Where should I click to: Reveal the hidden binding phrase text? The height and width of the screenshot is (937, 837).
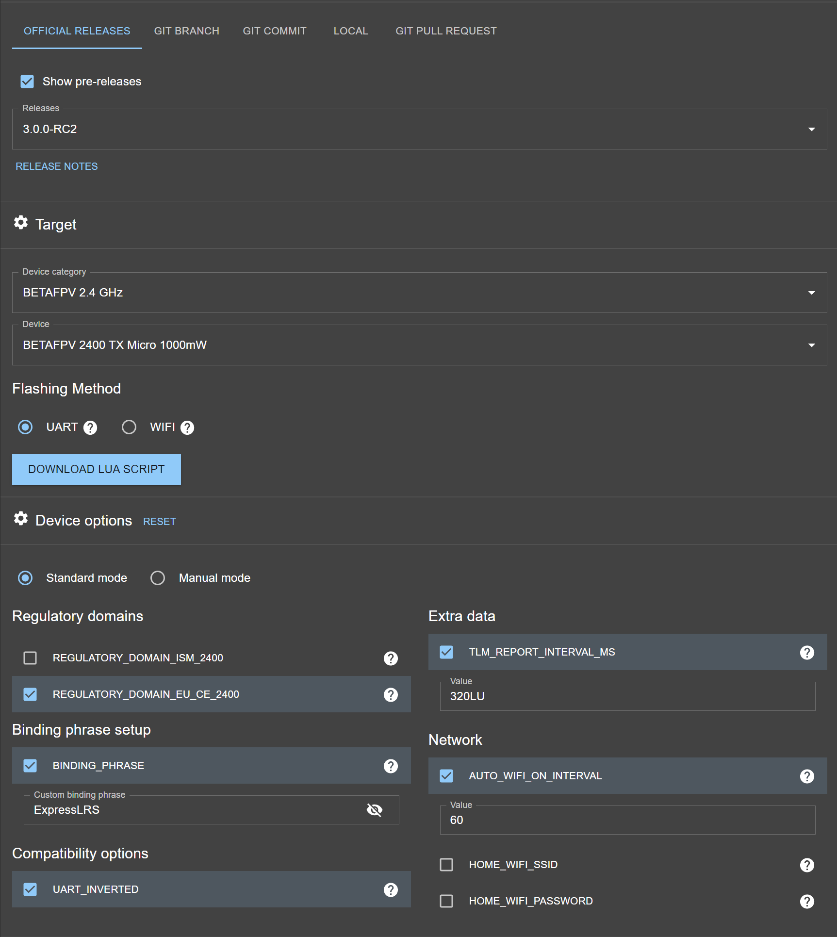click(x=374, y=809)
